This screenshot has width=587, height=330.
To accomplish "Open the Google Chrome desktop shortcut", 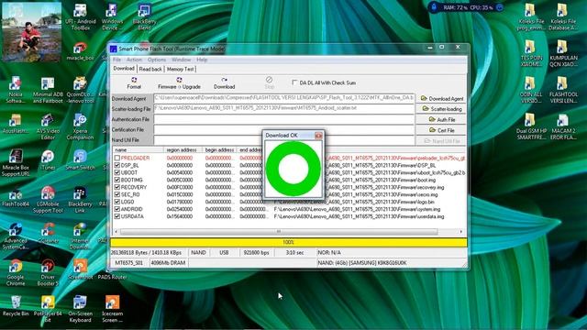I will click(16, 273).
